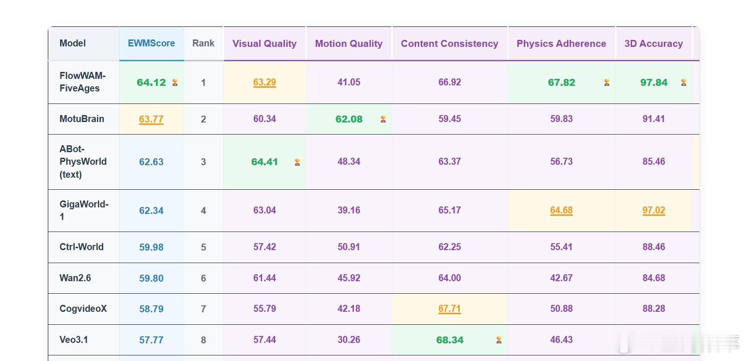Click MotuBrain's Motion Quality trophy icon
The height and width of the screenshot is (361, 746).
pos(383,119)
